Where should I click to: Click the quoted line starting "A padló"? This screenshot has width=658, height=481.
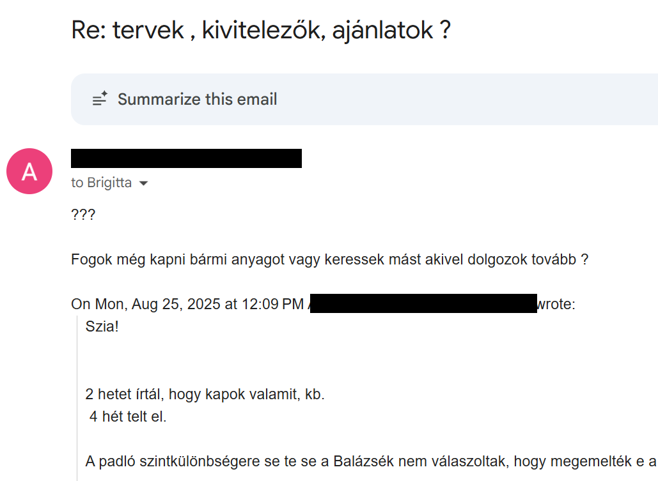[x=371, y=460]
